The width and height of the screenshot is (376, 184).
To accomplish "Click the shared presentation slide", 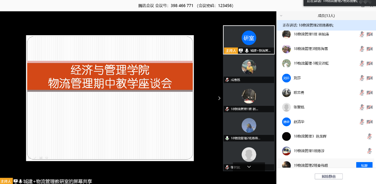I will 110,98.
